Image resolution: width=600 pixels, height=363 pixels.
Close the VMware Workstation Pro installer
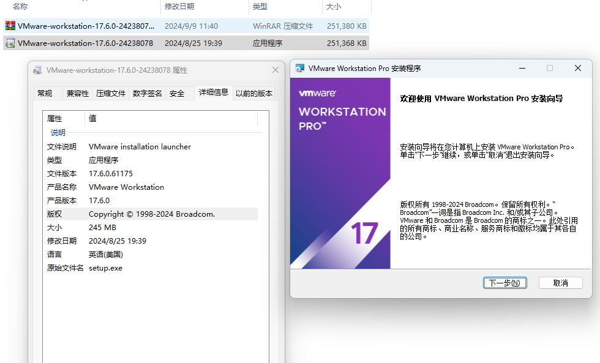(x=577, y=69)
